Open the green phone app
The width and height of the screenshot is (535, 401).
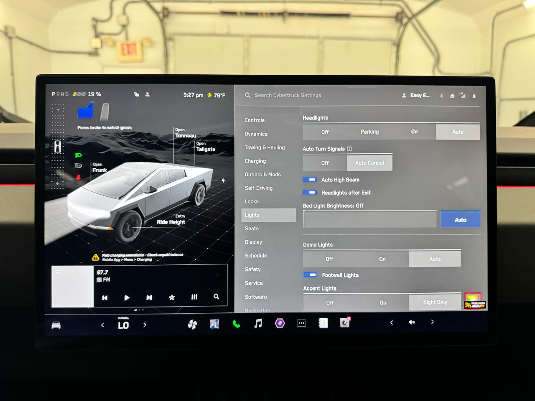(236, 324)
